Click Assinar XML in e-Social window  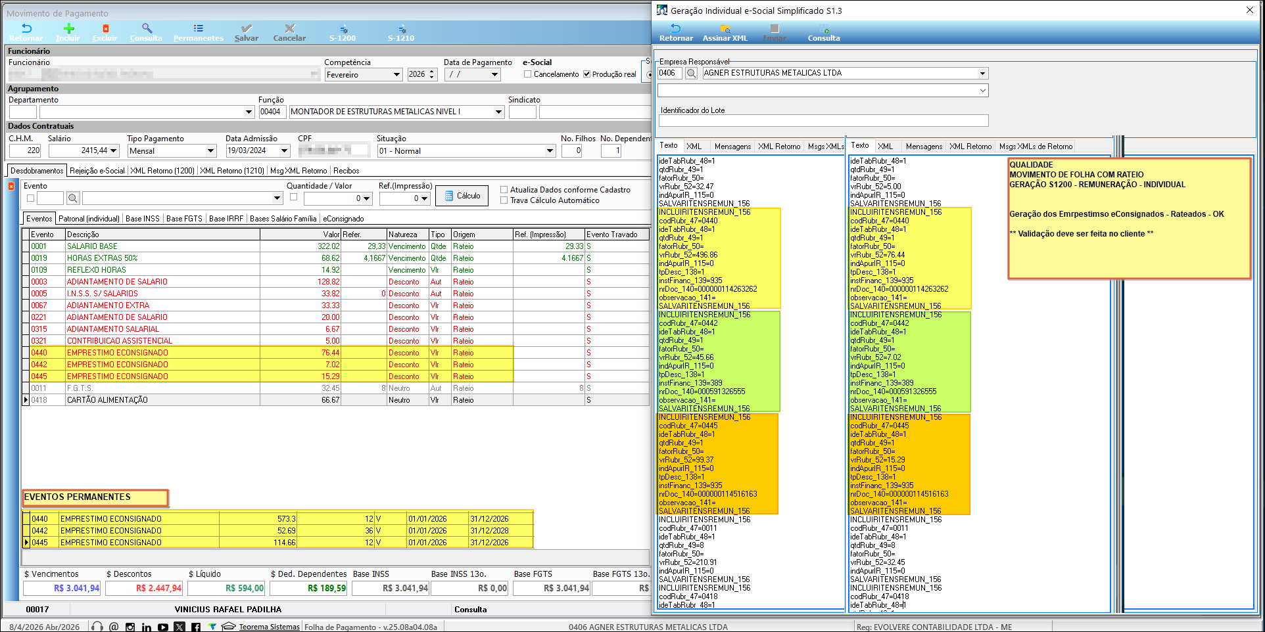tap(725, 29)
